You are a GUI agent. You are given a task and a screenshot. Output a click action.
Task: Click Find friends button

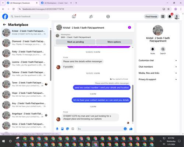[x=151, y=17]
